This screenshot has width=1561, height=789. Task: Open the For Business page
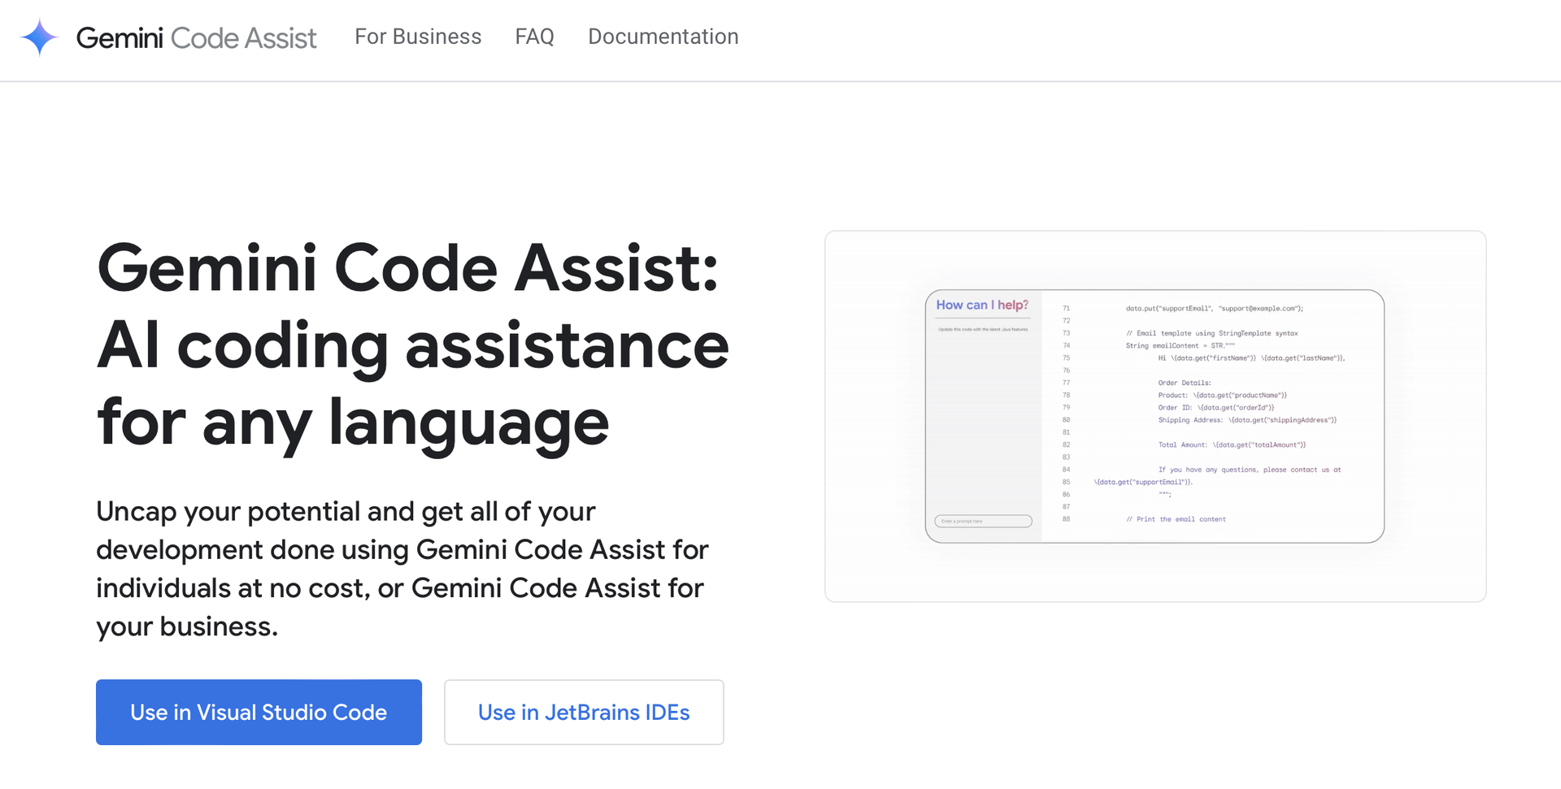(x=418, y=37)
